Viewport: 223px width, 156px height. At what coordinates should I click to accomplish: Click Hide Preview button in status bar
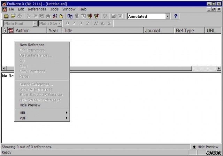point(206,147)
